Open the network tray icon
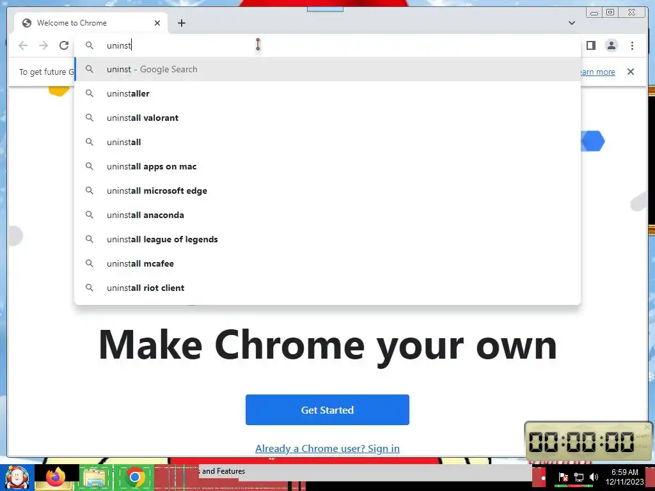655x491 pixels. (x=578, y=477)
